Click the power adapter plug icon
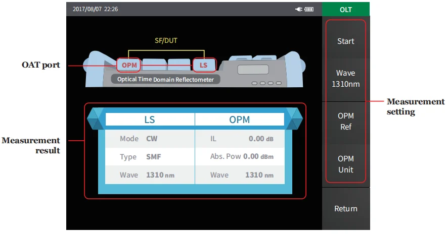 [x=299, y=10]
